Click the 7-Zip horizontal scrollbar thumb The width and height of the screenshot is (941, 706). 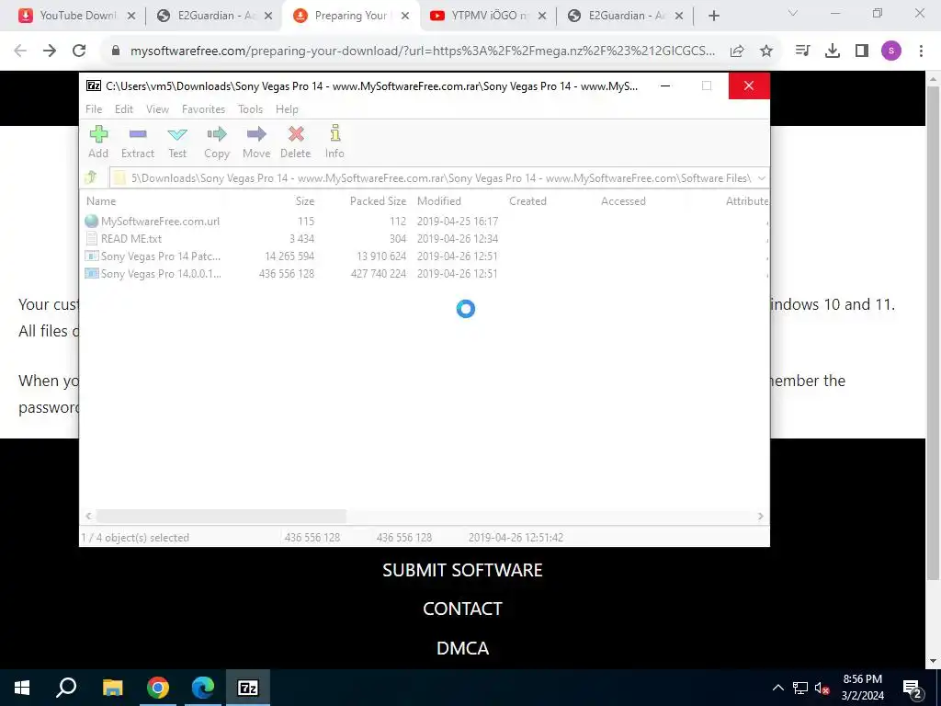(x=221, y=517)
